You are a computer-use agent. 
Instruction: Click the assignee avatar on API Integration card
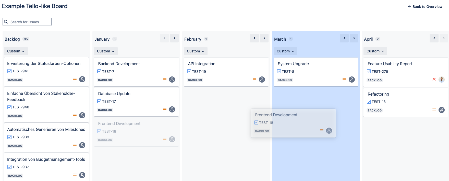[x=262, y=80]
